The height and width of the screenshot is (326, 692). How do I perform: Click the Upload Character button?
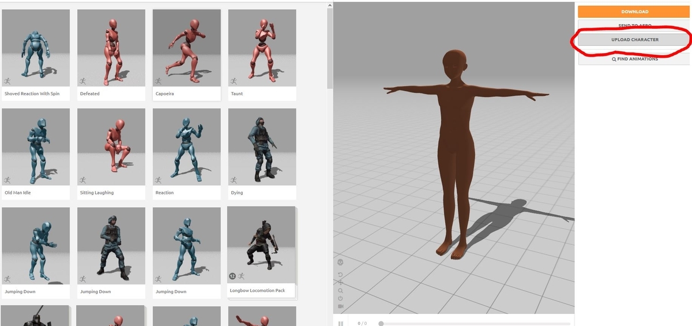(x=634, y=40)
